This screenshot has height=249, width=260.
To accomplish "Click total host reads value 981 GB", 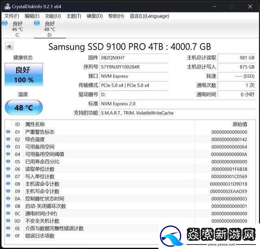I will pyautogui.click(x=237, y=58).
